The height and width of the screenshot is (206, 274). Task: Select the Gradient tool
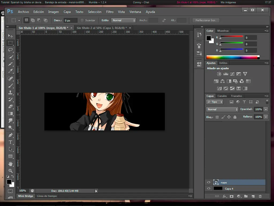[10, 113]
